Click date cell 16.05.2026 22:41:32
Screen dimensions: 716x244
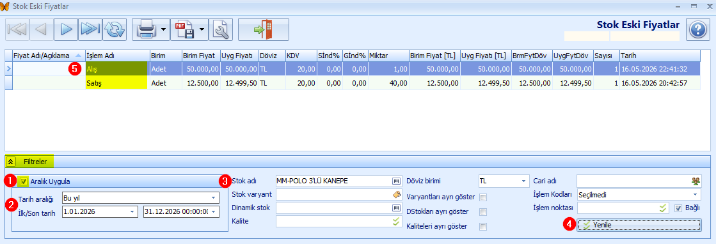point(660,69)
